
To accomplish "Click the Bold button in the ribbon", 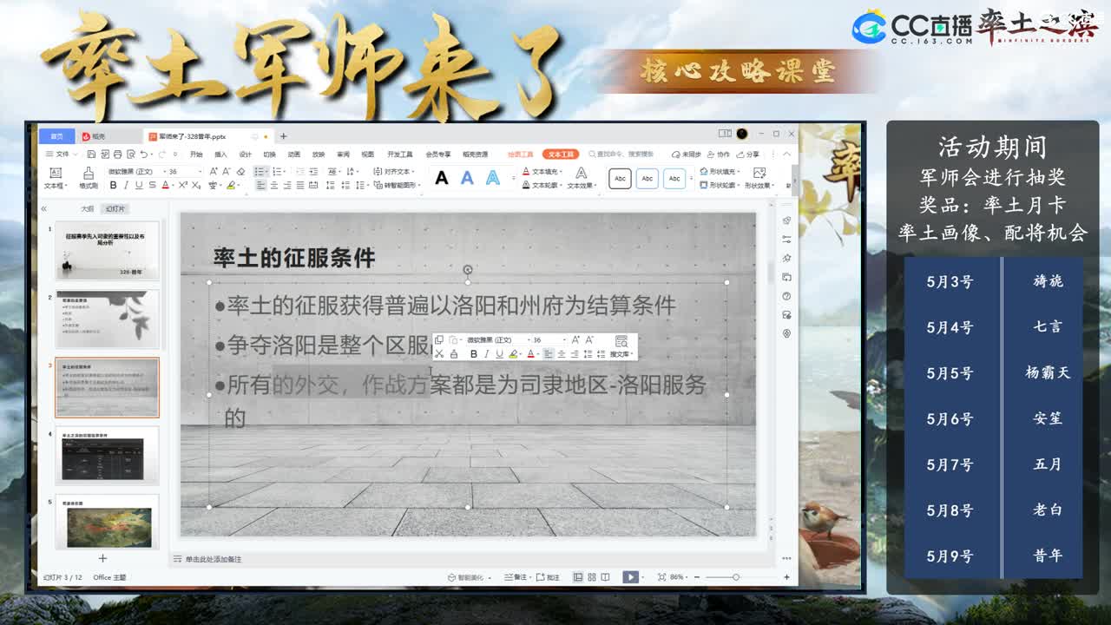I will 113,185.
